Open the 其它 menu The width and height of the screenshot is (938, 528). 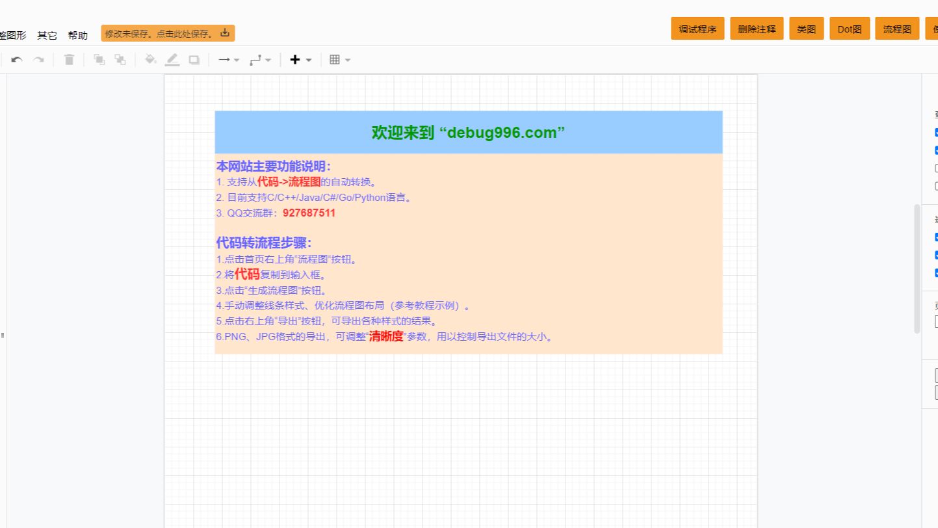(47, 35)
